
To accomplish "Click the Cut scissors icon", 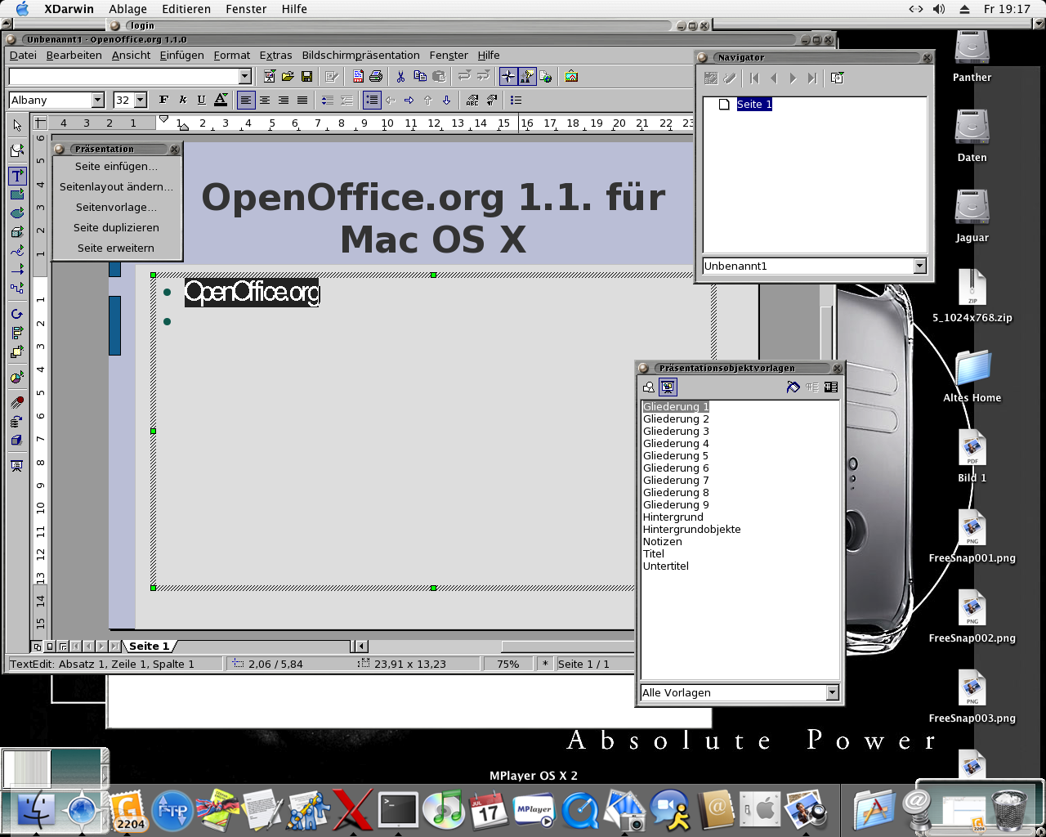I will pos(400,77).
